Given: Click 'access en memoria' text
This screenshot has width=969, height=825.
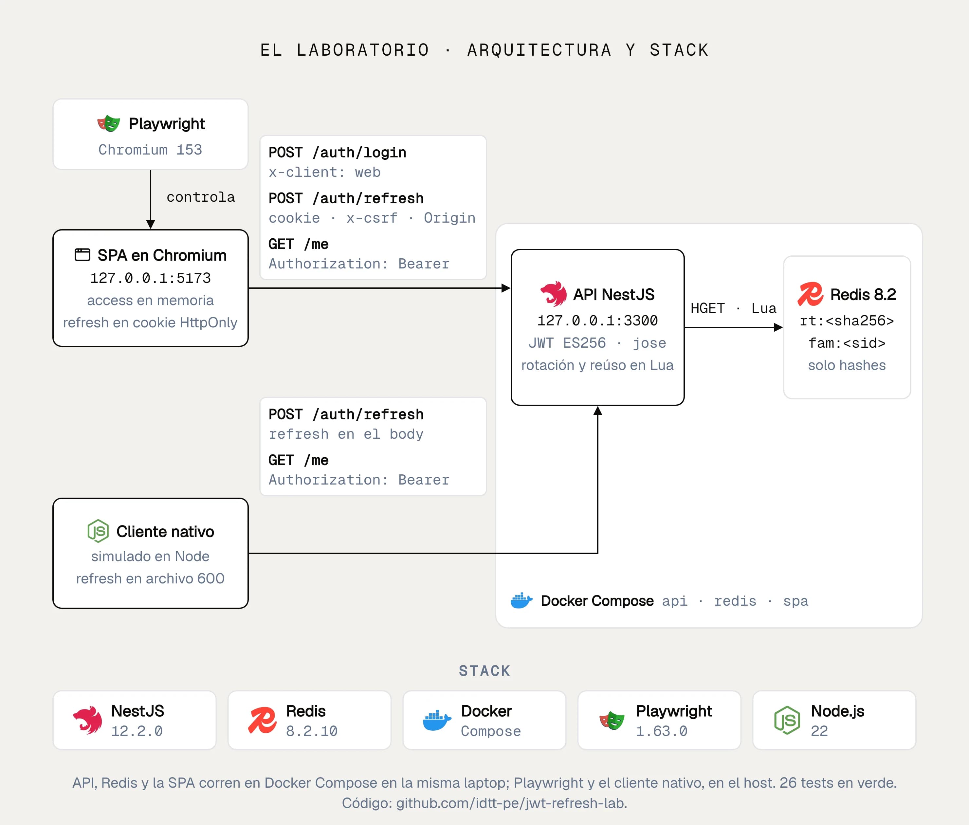Looking at the screenshot, I should coord(151,300).
